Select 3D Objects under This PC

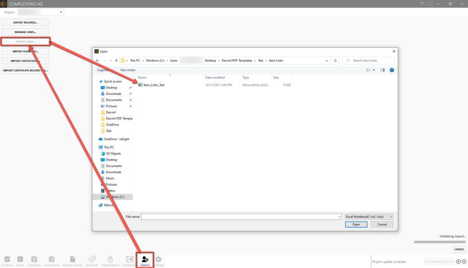coord(113,154)
